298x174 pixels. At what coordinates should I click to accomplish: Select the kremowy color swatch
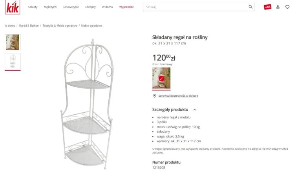pyautogui.click(x=161, y=78)
